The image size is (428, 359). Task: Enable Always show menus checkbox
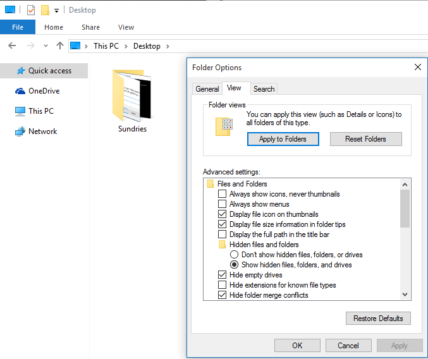pyautogui.click(x=222, y=204)
